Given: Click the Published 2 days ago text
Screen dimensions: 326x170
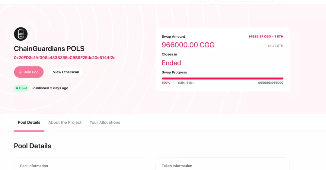Looking at the screenshot, I should coord(50,88).
